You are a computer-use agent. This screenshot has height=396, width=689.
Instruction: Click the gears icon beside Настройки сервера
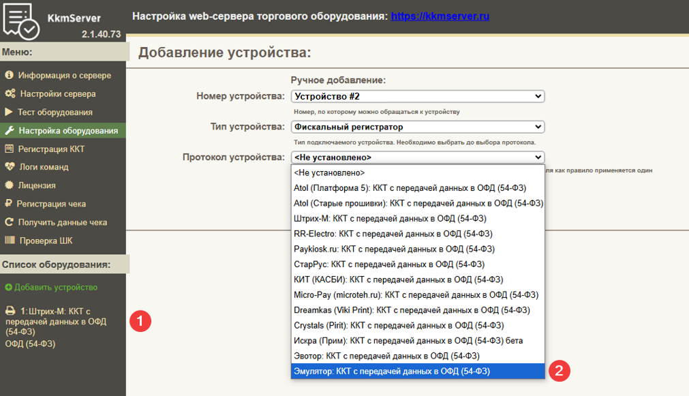pos(10,93)
